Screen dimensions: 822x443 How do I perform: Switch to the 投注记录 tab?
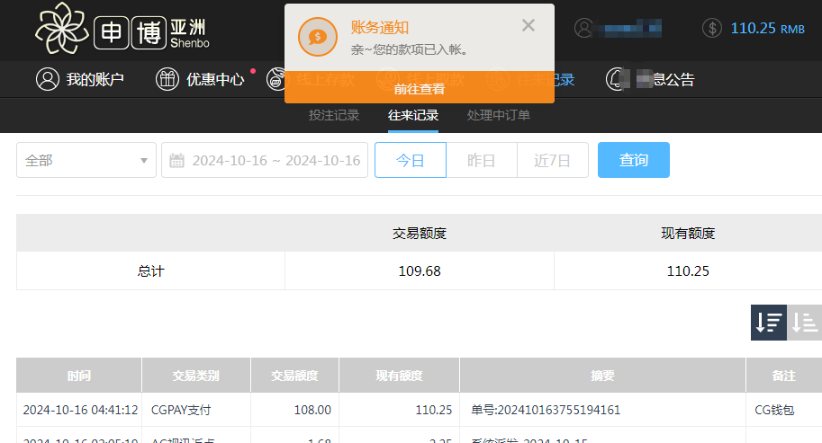(x=334, y=115)
